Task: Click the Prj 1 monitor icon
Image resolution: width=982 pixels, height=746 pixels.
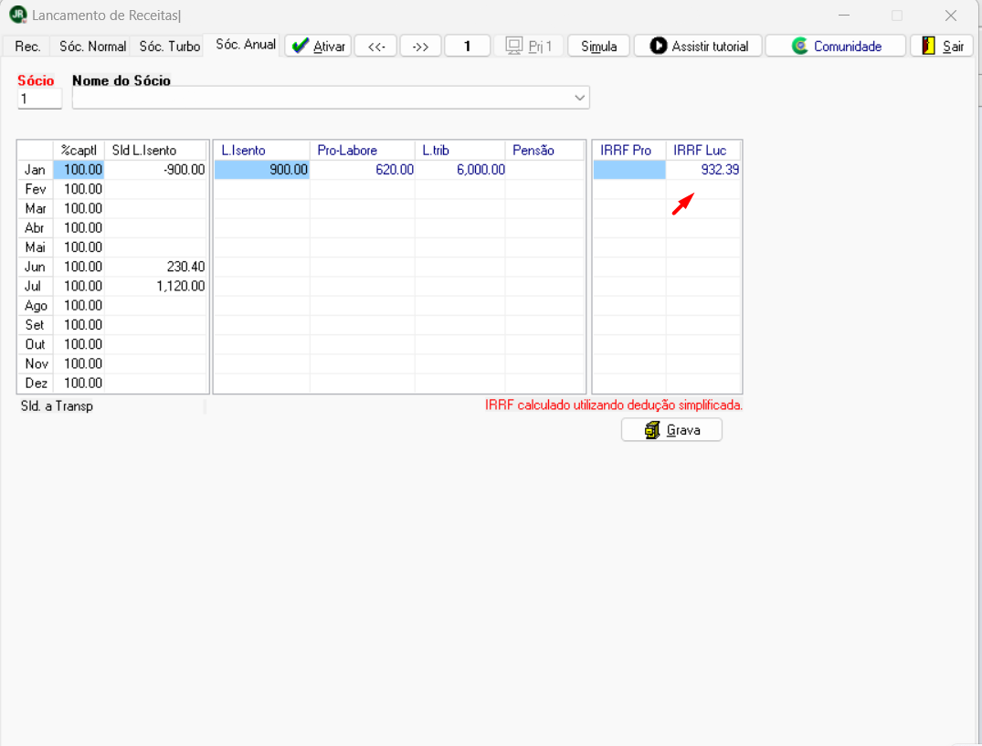Action: 514,46
